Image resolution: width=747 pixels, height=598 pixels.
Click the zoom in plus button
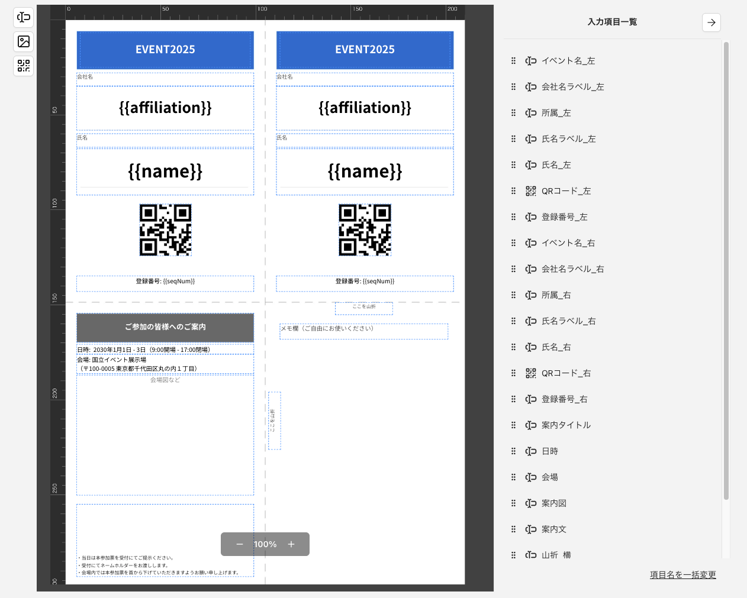click(x=291, y=544)
